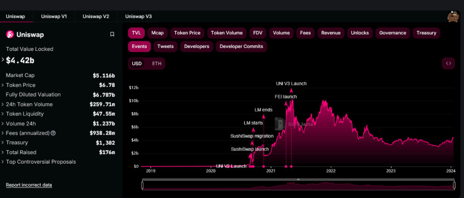Click the LM ends event dot on axis
Viewport: 464px width, 198px height.
[264, 166]
